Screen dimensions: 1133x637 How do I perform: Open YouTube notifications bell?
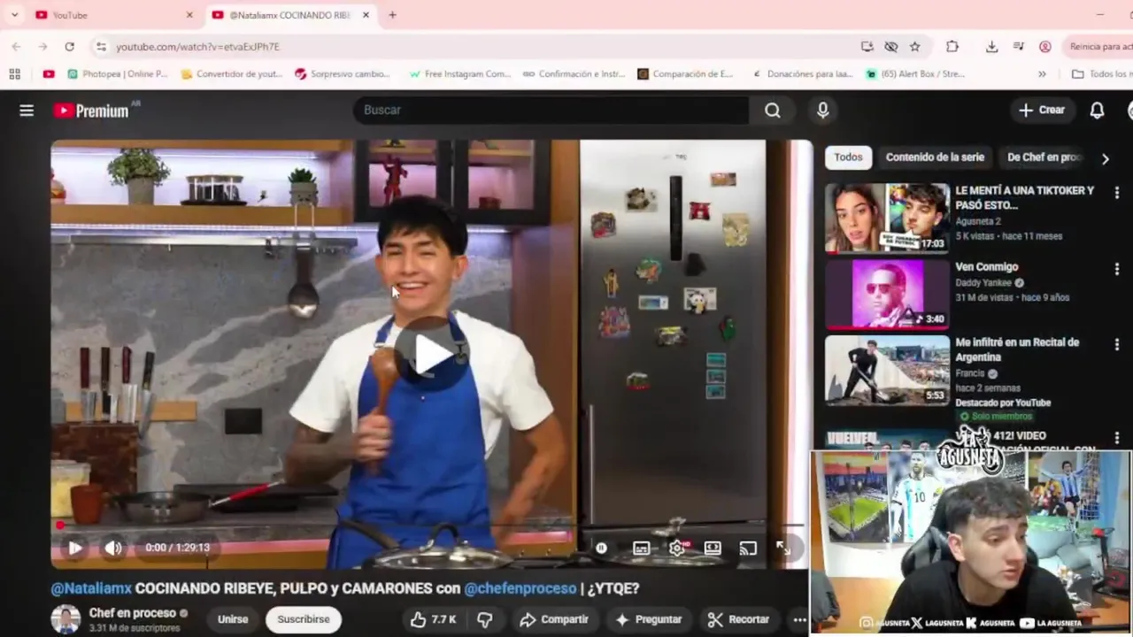click(1097, 110)
